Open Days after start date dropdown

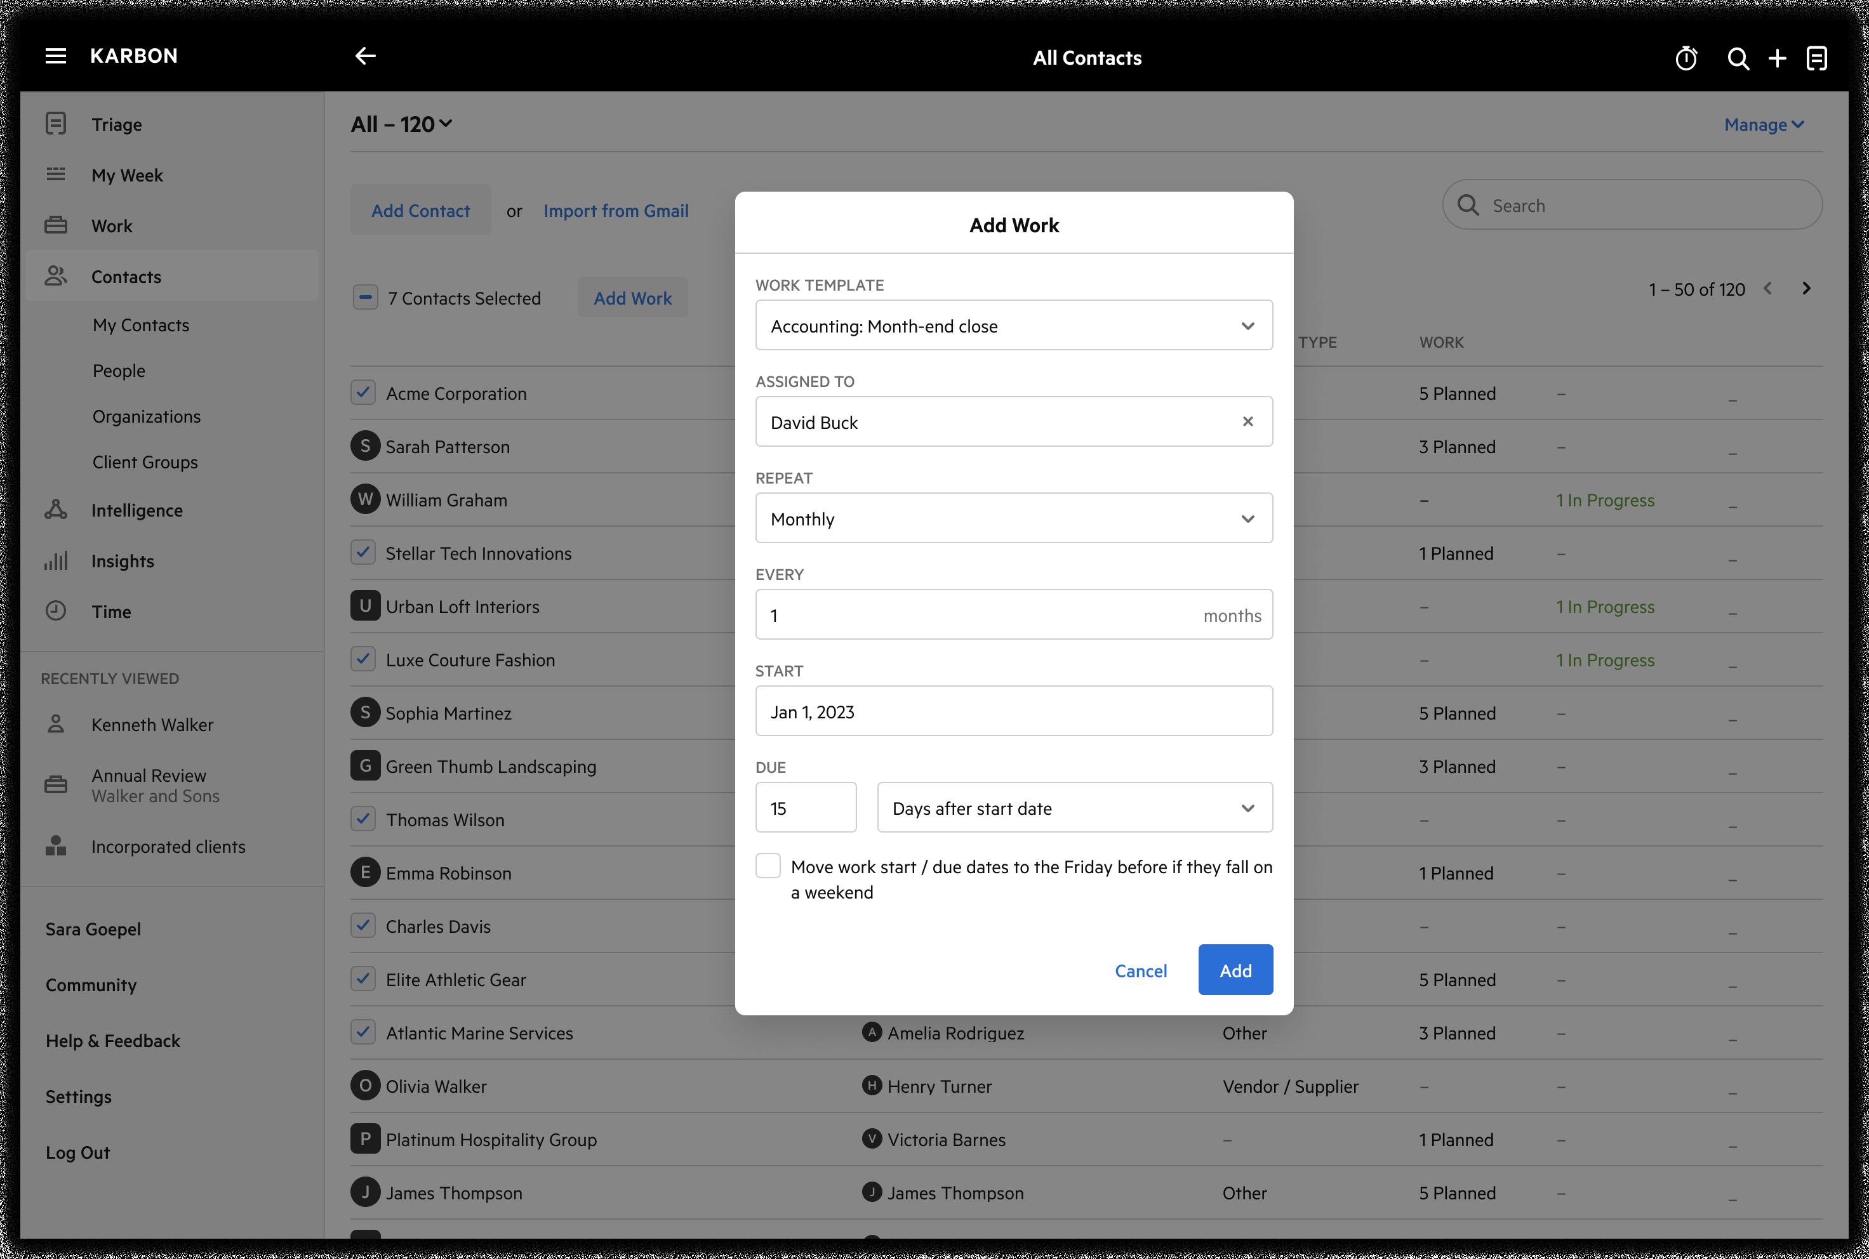pos(1074,808)
